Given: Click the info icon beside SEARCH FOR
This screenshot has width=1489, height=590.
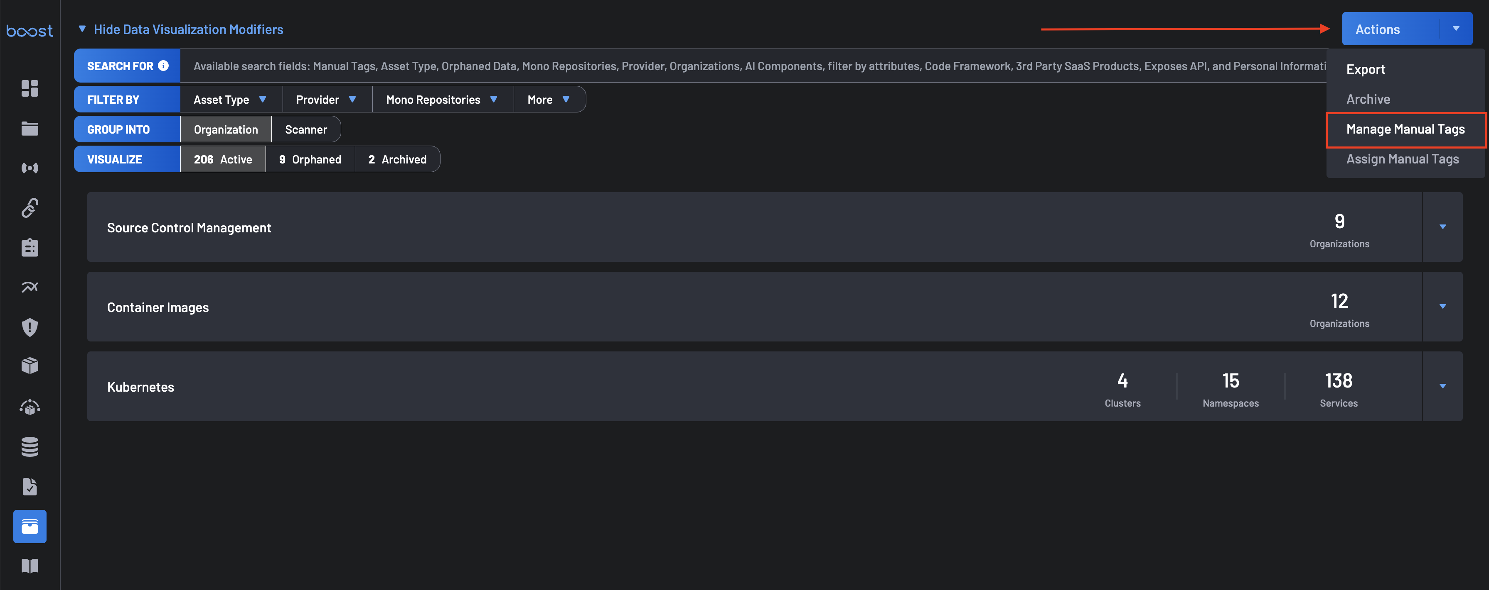Looking at the screenshot, I should point(164,66).
